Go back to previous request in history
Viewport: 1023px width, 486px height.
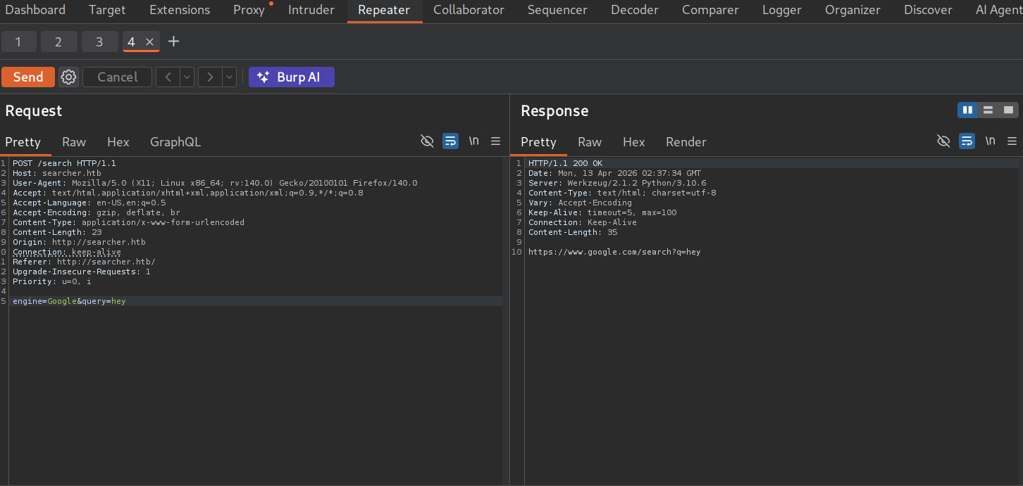168,77
